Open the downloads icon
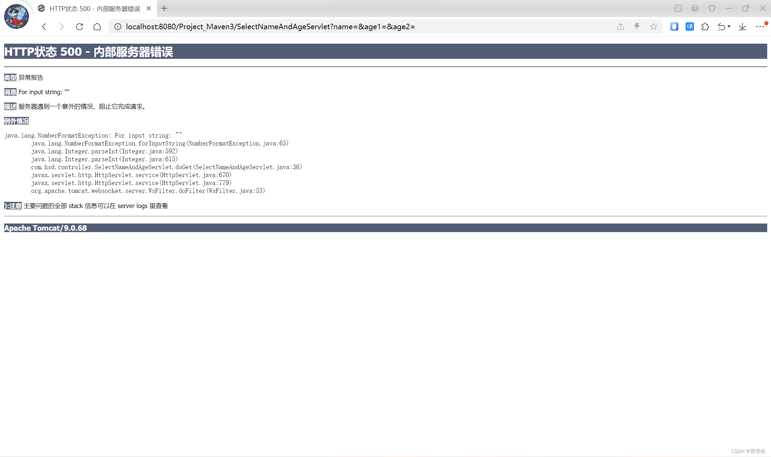This screenshot has height=457, width=771. [x=742, y=26]
